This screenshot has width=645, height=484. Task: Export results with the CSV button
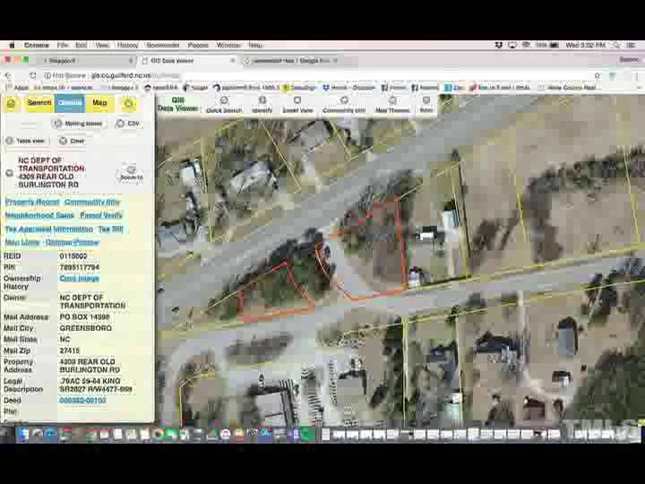128,124
